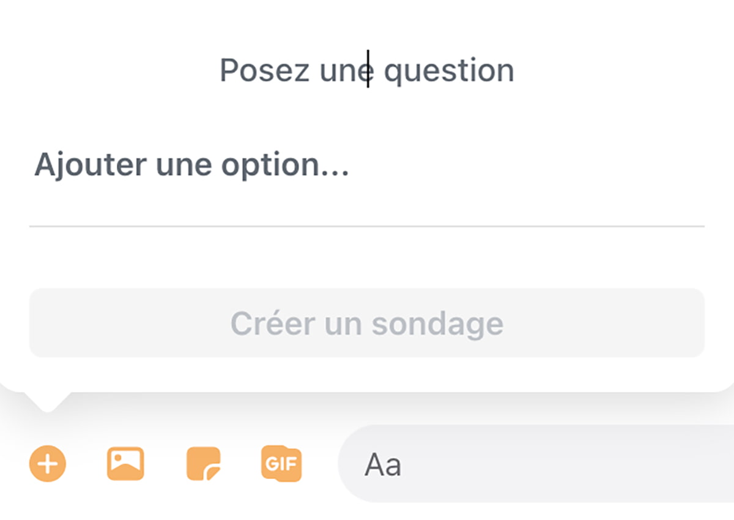Viewport: 734px width, 520px height.
Task: Toggle more actions with the circled plus
Action: click(47, 464)
